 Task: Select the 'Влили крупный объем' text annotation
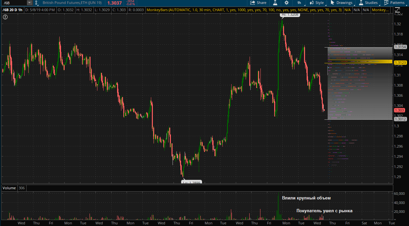pyautogui.click(x=306, y=198)
